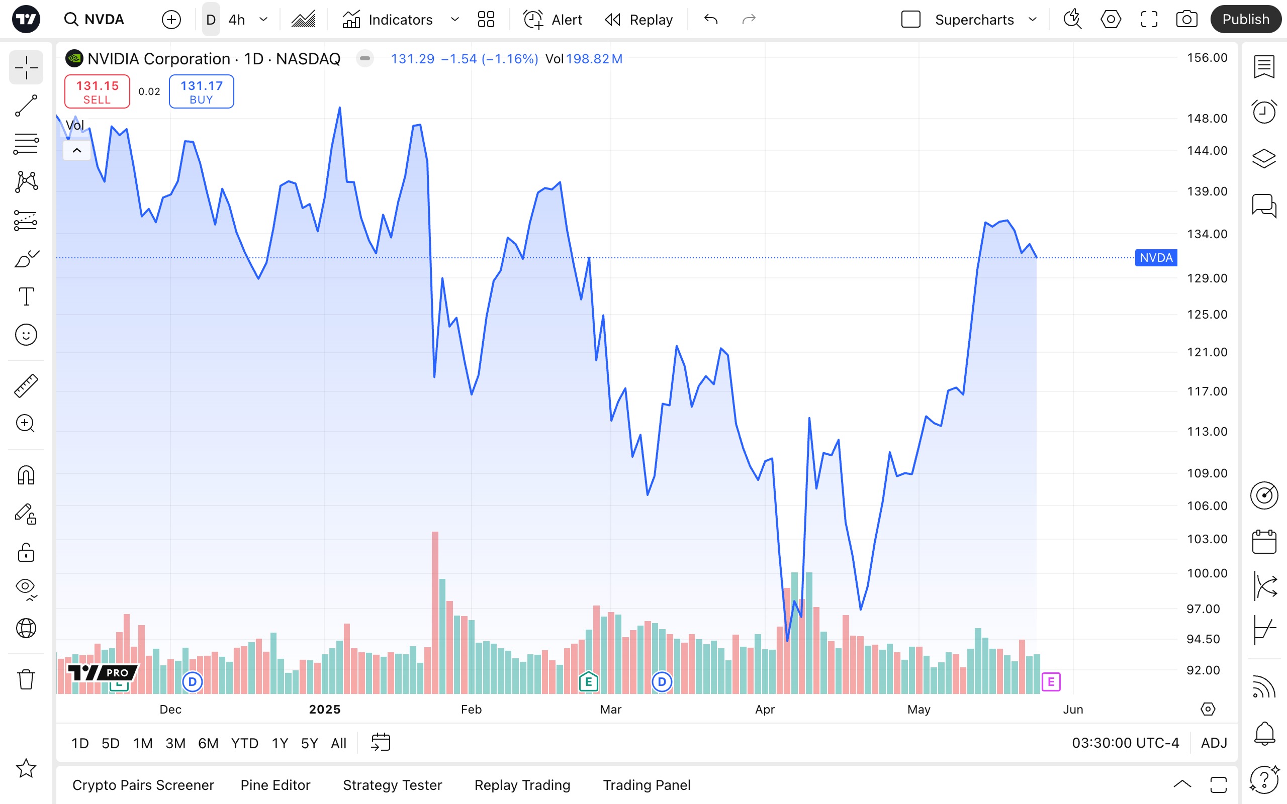
Task: Toggle ADJ adjusted data button
Action: pos(1214,743)
